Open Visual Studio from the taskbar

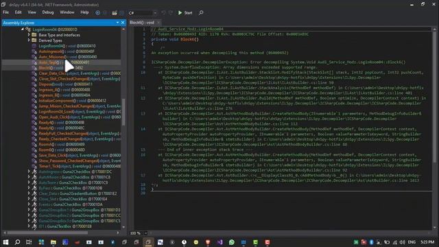[219, 242]
